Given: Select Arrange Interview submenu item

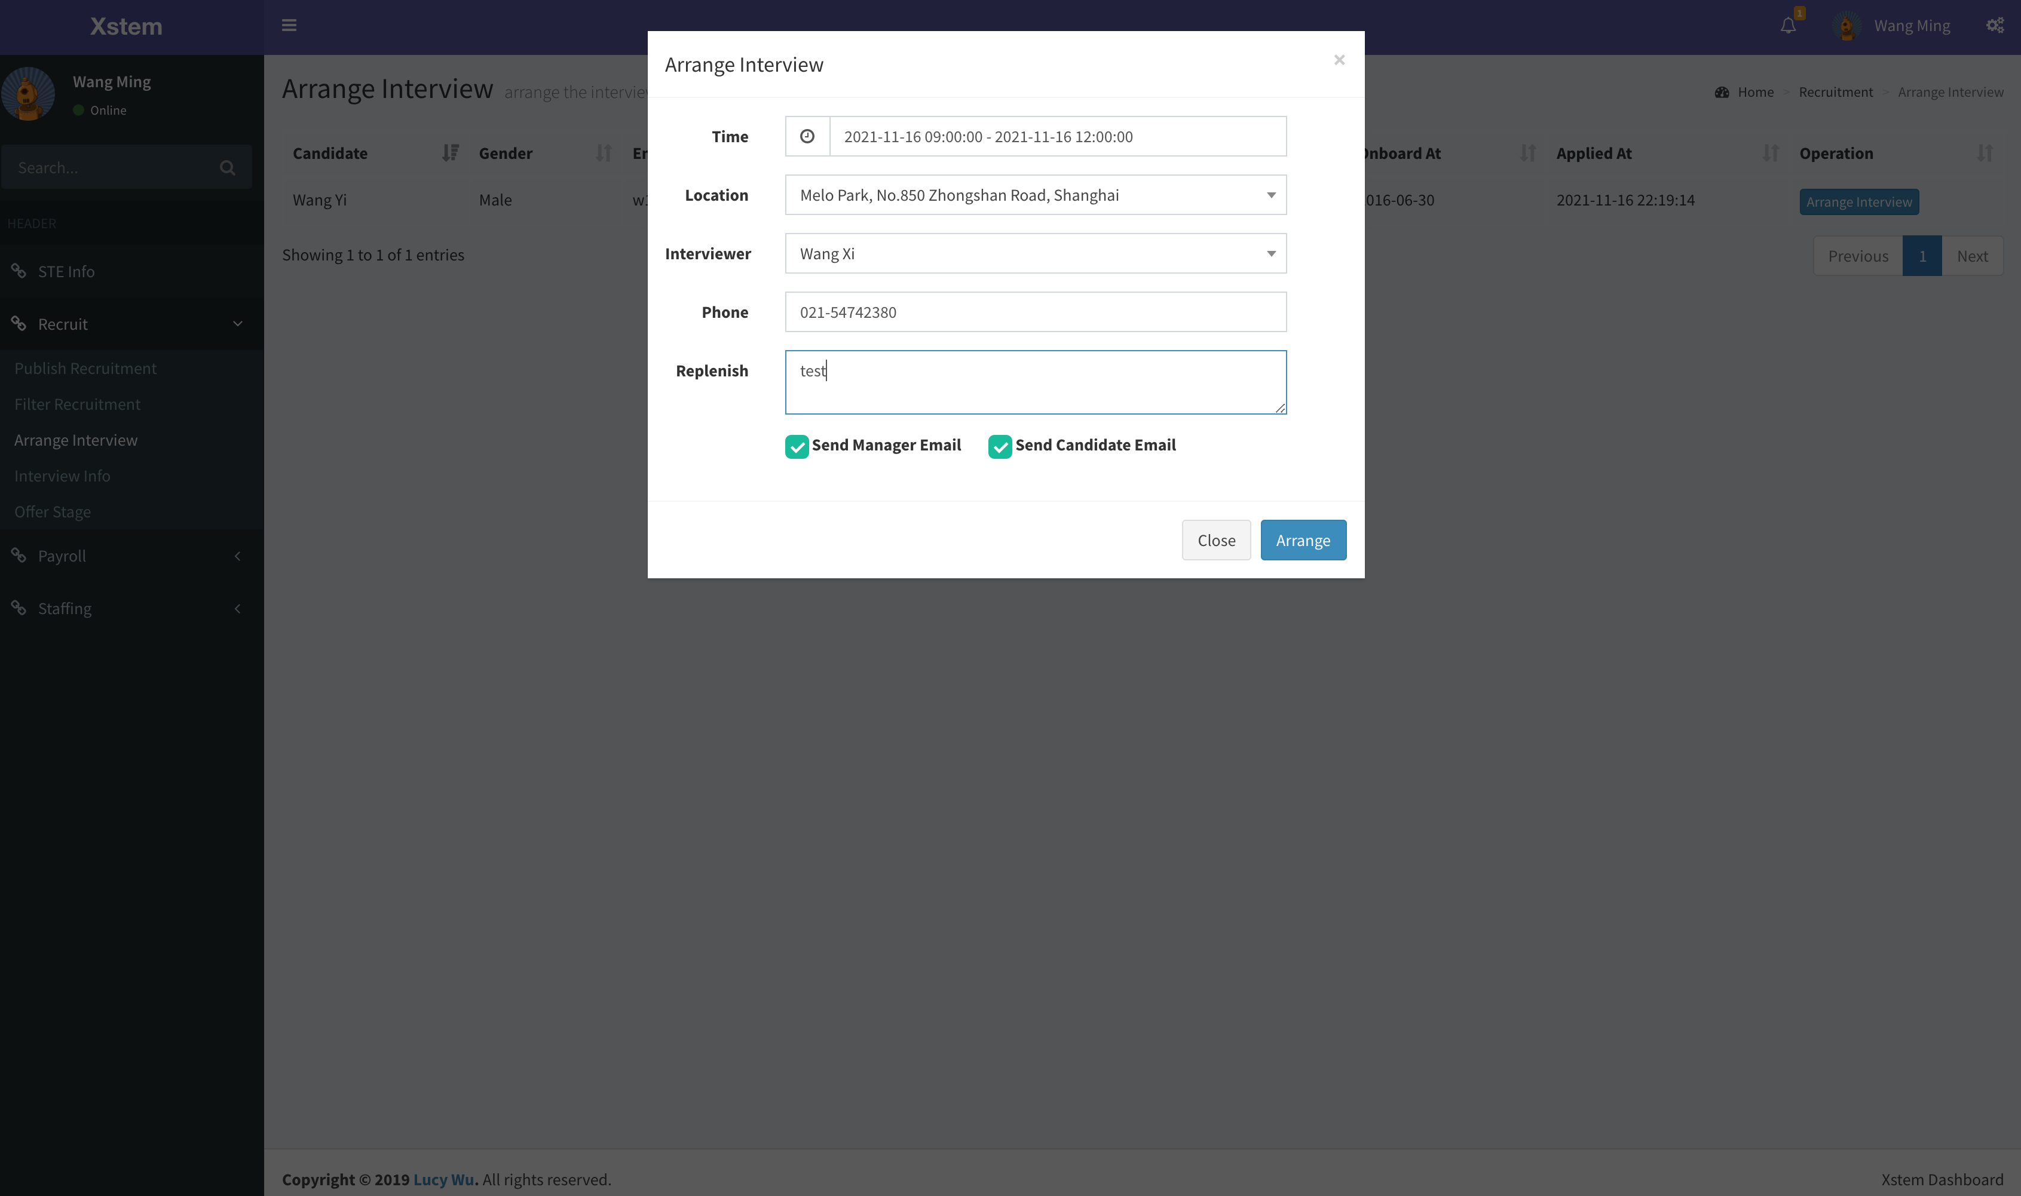Looking at the screenshot, I should click(x=76, y=440).
